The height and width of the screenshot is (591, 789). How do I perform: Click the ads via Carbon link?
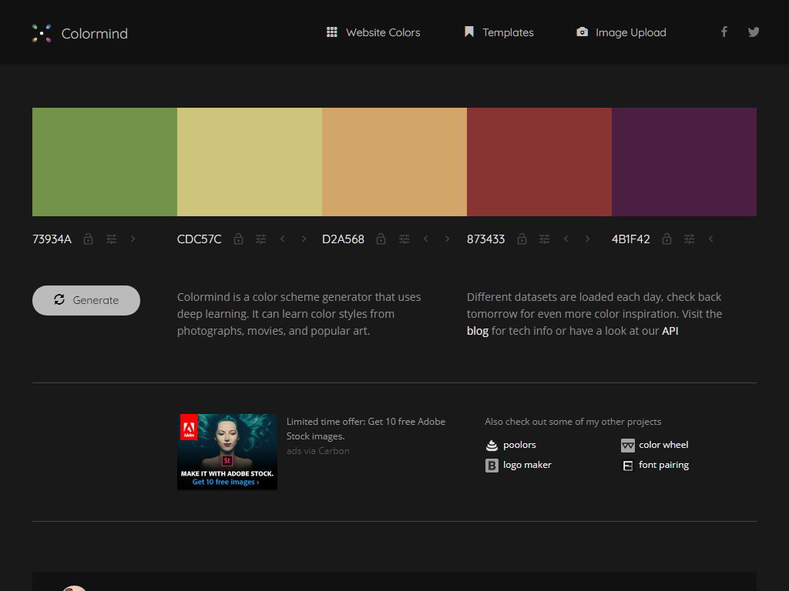point(318,451)
